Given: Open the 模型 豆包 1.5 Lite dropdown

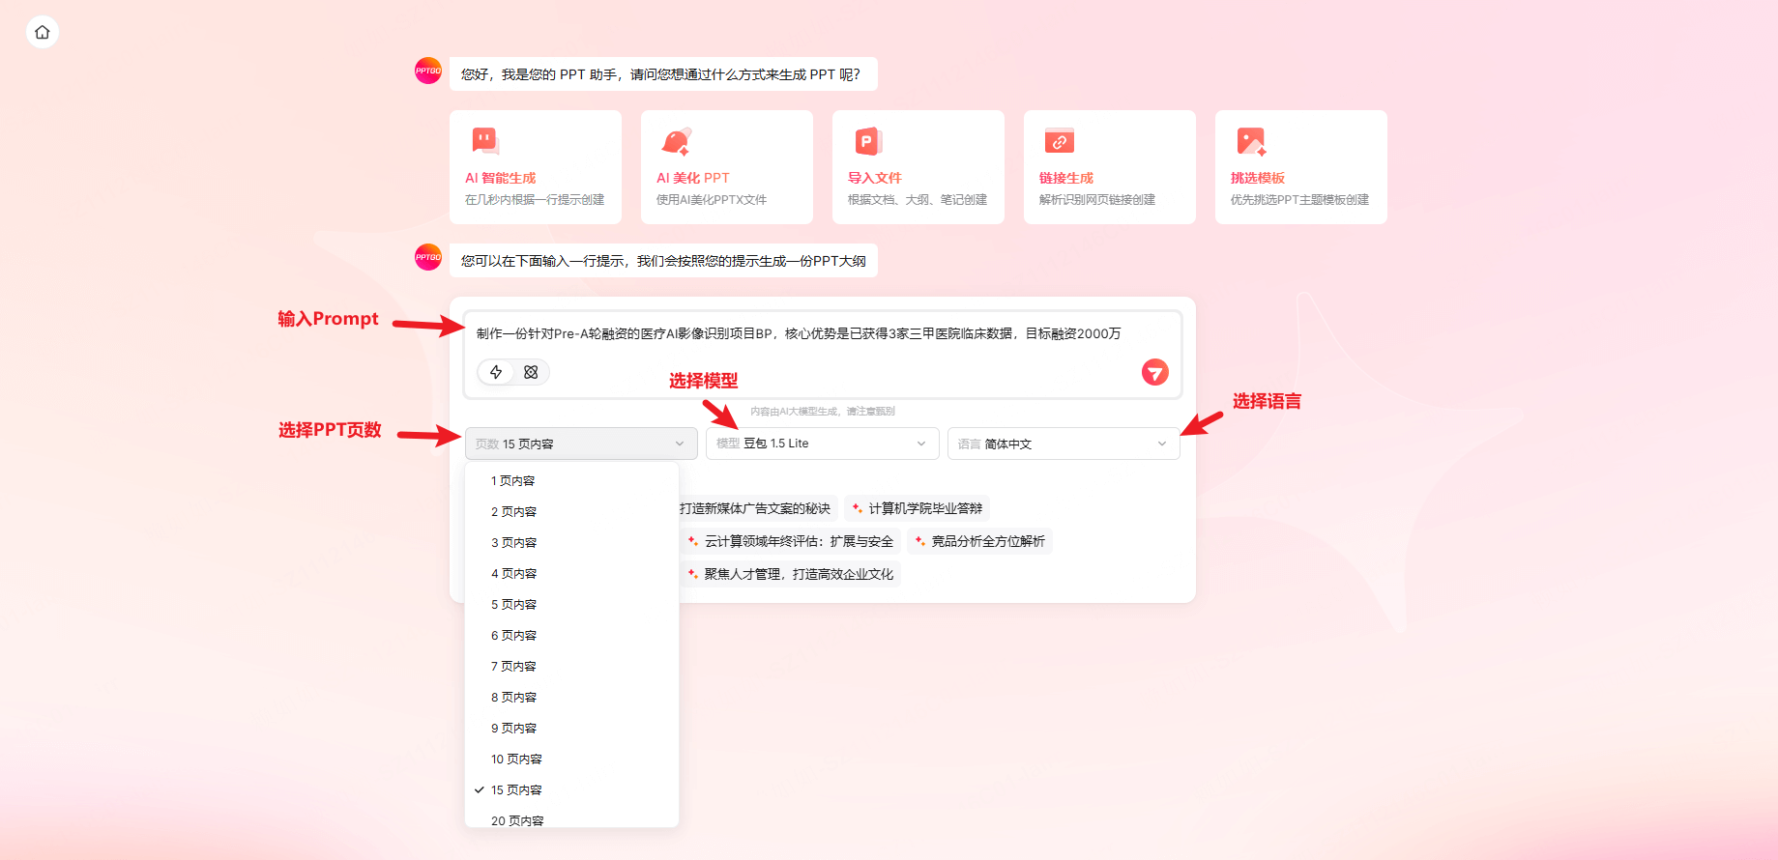Looking at the screenshot, I should click(823, 444).
